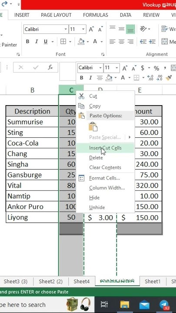The width and height of the screenshot is (176, 313).
Task: Click the formula bar Enter checkmark
Action: click(36, 67)
